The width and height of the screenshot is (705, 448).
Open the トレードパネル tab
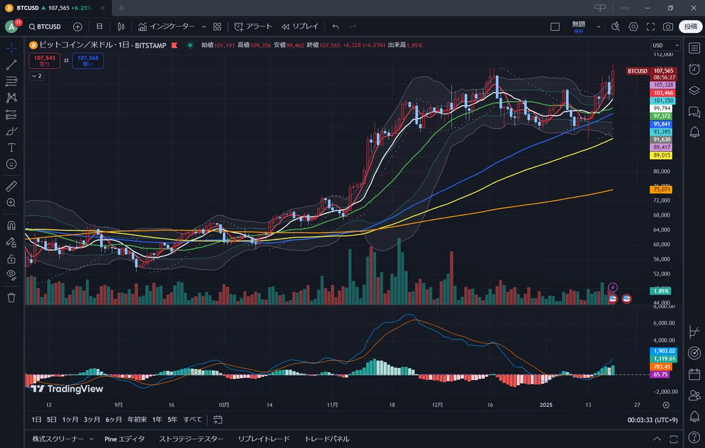coord(327,439)
